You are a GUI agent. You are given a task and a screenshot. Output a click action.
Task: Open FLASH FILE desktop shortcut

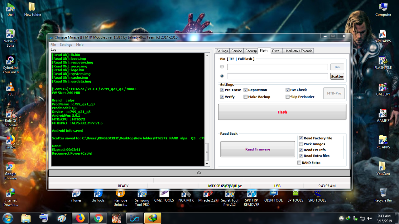tap(383, 63)
